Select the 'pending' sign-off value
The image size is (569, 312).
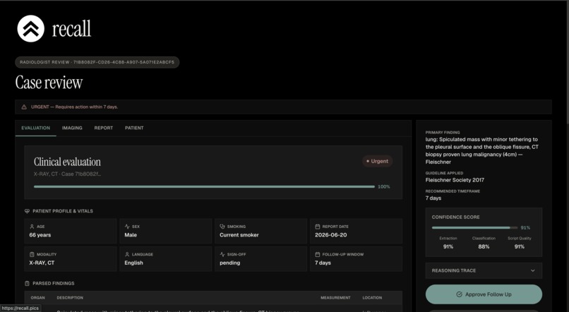click(229, 263)
